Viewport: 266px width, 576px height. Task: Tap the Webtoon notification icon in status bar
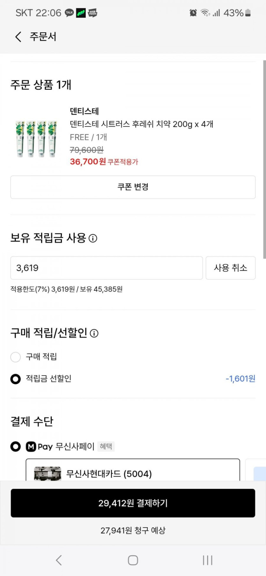[x=92, y=13]
